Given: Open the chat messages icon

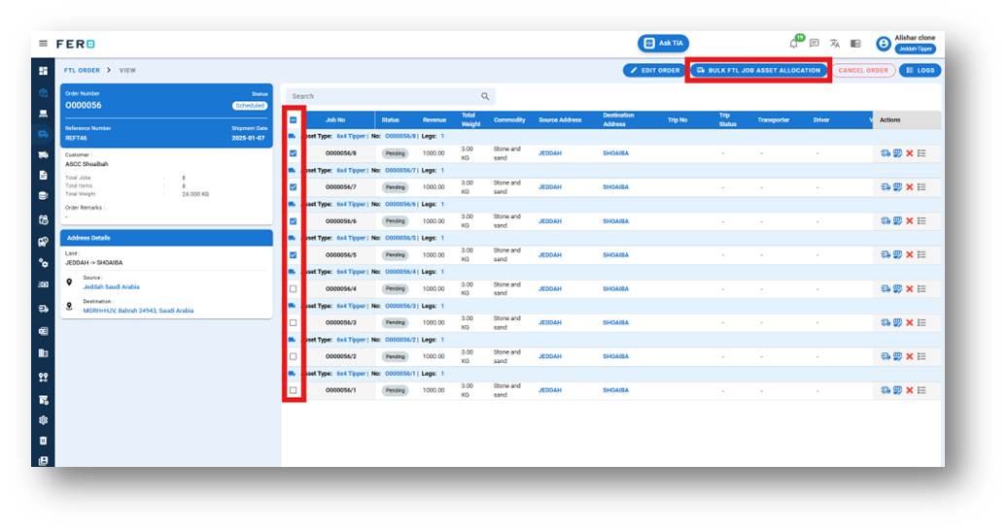Looking at the screenshot, I should (x=815, y=44).
